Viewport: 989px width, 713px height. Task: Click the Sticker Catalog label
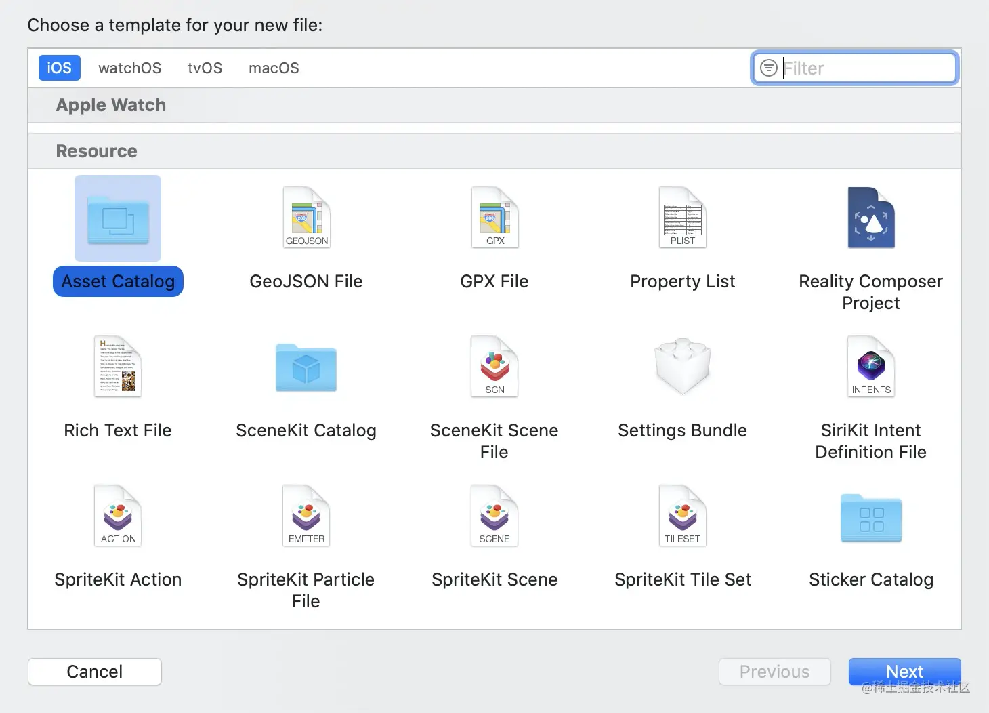point(871,579)
